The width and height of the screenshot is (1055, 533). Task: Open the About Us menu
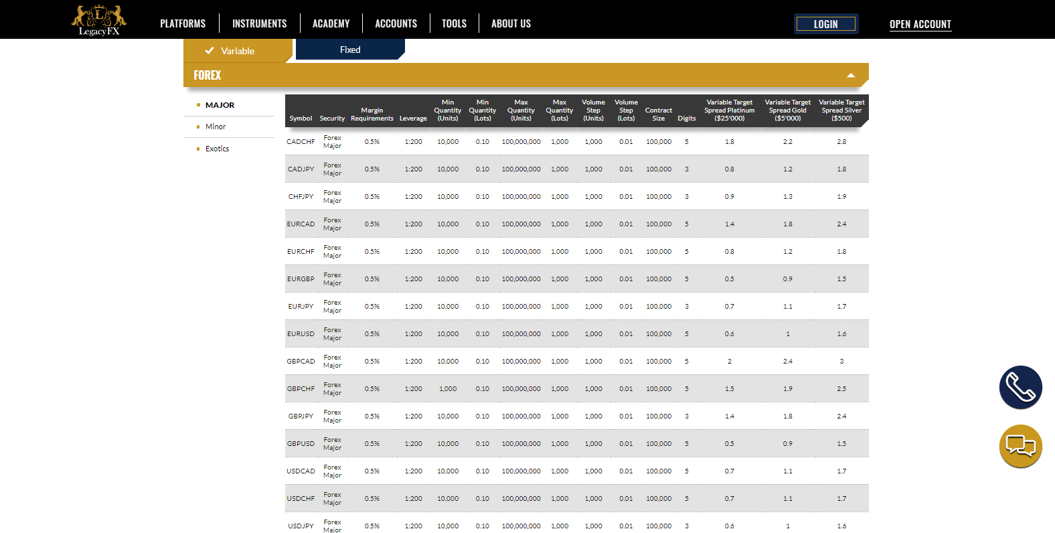pos(511,23)
